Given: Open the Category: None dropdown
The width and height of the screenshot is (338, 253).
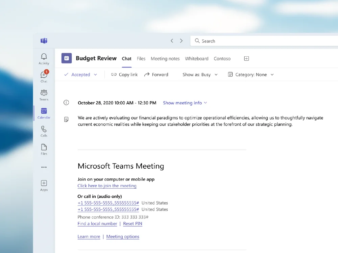Looking at the screenshot, I should [251, 75].
